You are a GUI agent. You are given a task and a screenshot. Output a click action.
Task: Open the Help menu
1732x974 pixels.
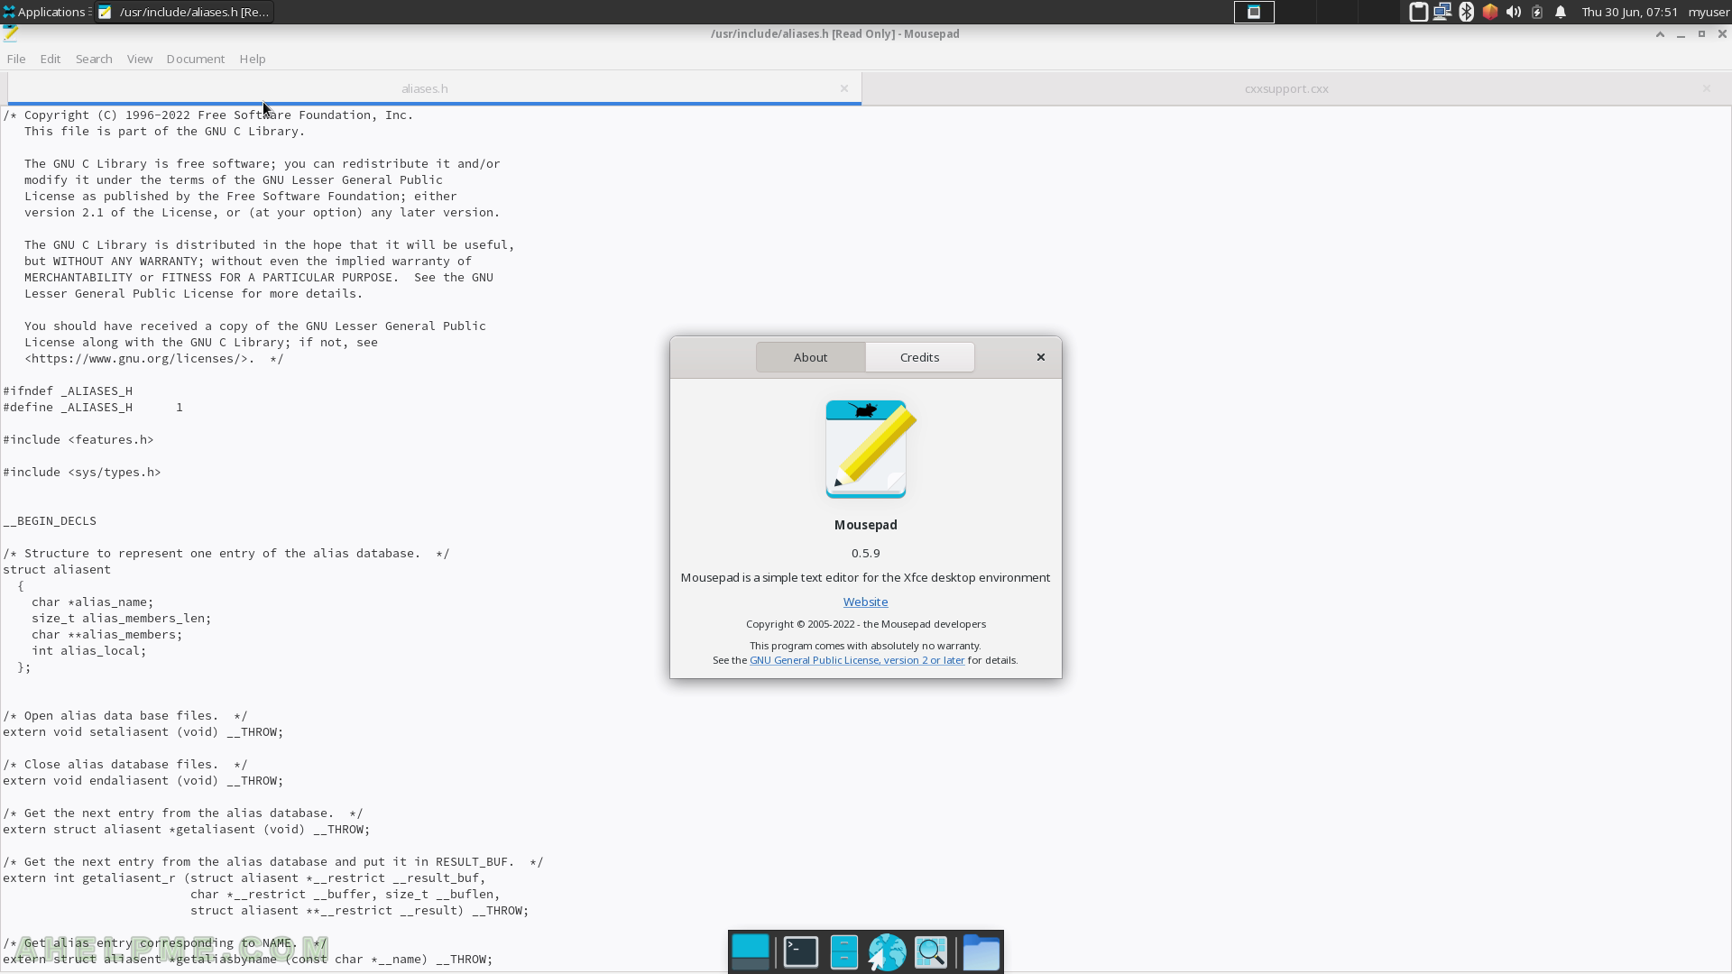click(x=253, y=59)
